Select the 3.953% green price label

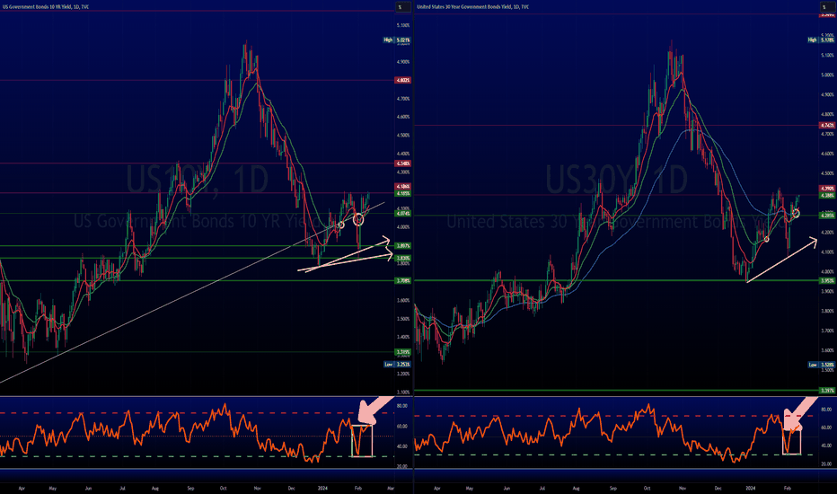tap(827, 280)
